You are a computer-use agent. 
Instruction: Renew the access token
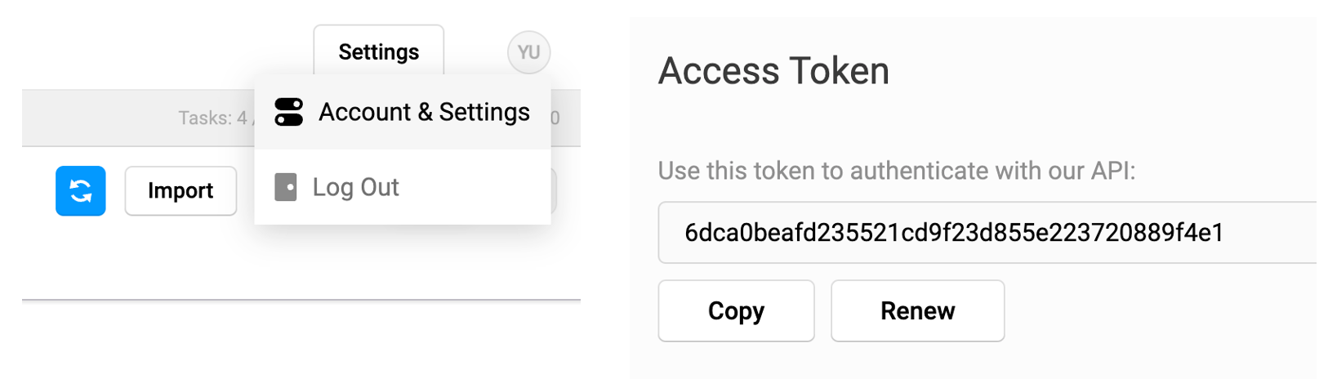coord(917,311)
